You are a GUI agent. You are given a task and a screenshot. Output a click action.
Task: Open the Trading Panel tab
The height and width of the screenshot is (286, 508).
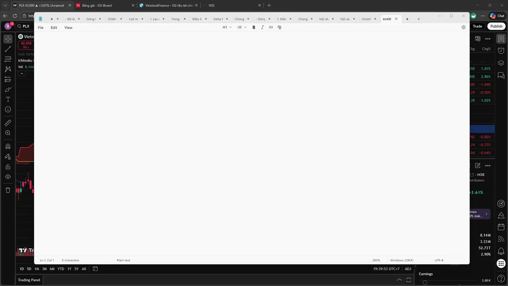coord(29,280)
